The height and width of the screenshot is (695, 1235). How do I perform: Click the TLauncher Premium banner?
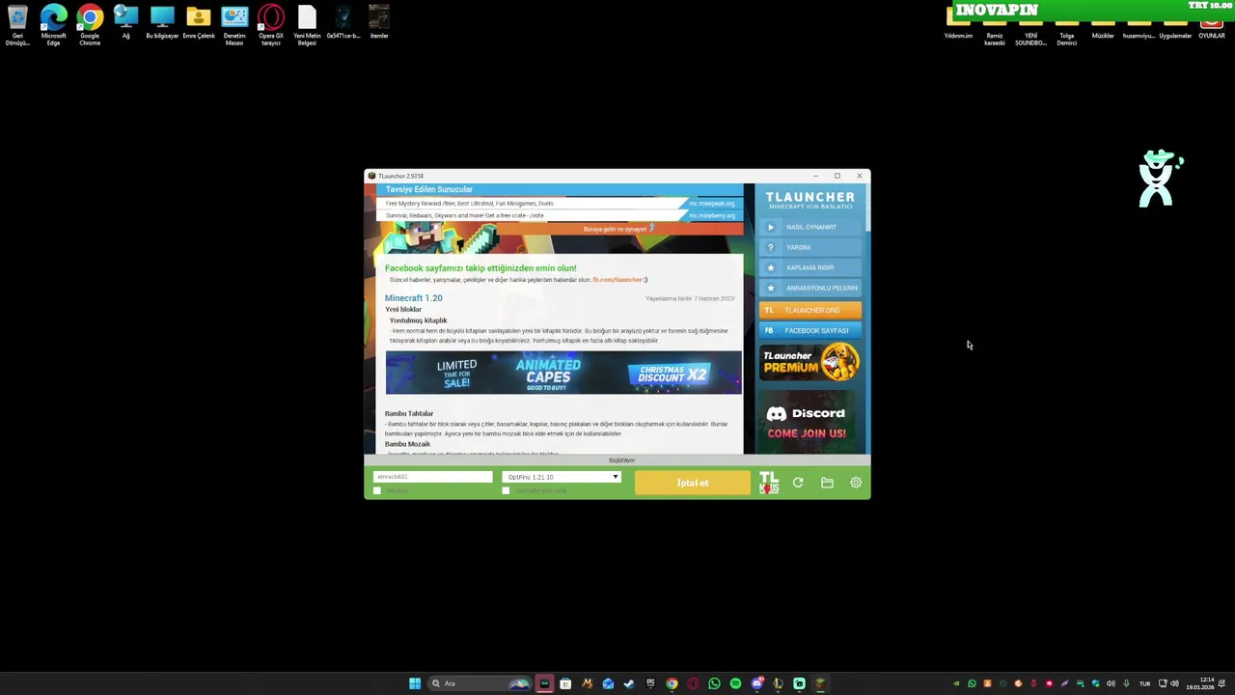point(810,362)
